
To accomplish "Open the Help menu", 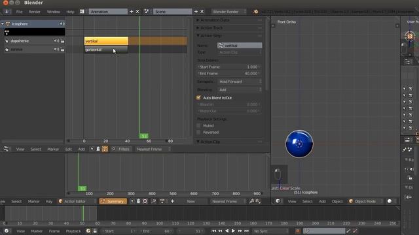I will [x=70, y=12].
